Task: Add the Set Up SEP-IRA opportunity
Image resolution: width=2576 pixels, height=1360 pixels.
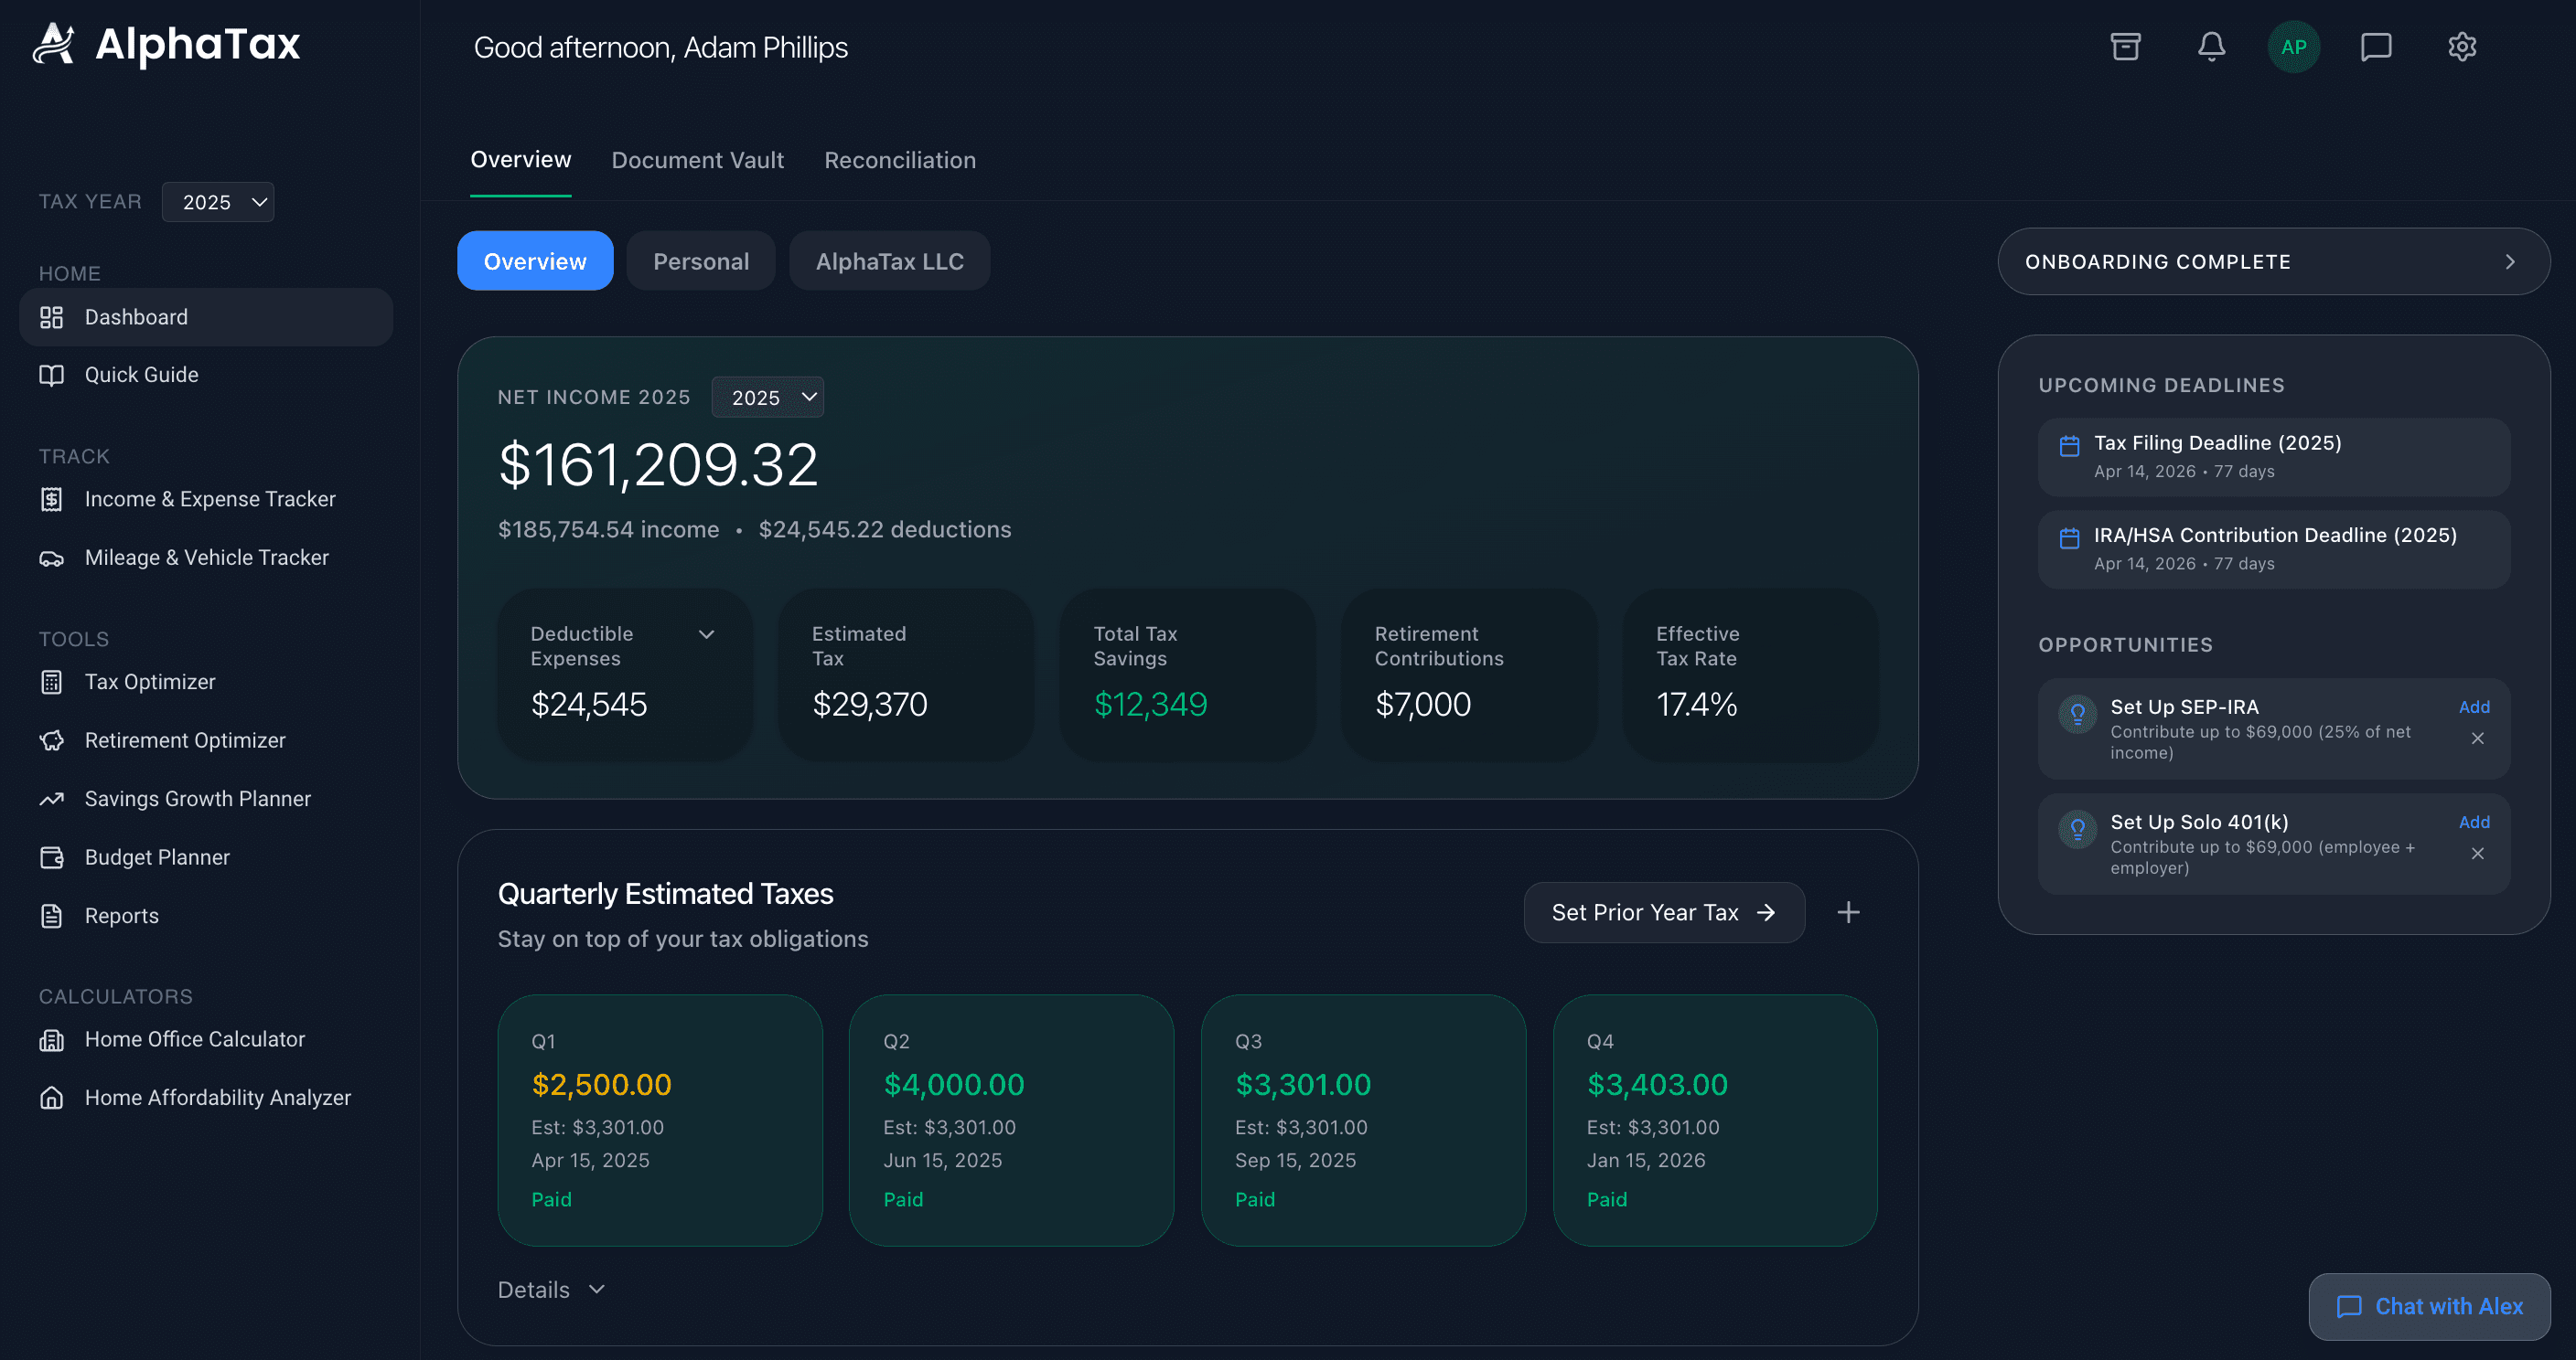Action: [2474, 707]
